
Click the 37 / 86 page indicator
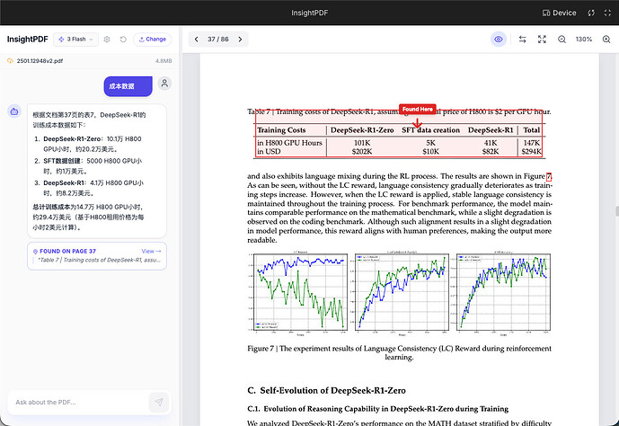point(218,39)
